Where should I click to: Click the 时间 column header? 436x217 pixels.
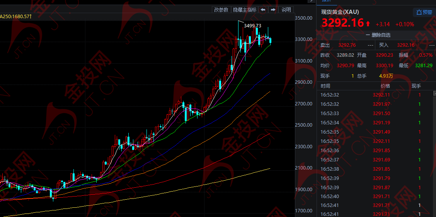(325, 86)
